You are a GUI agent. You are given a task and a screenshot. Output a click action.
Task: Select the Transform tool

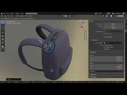click(x=3, y=39)
